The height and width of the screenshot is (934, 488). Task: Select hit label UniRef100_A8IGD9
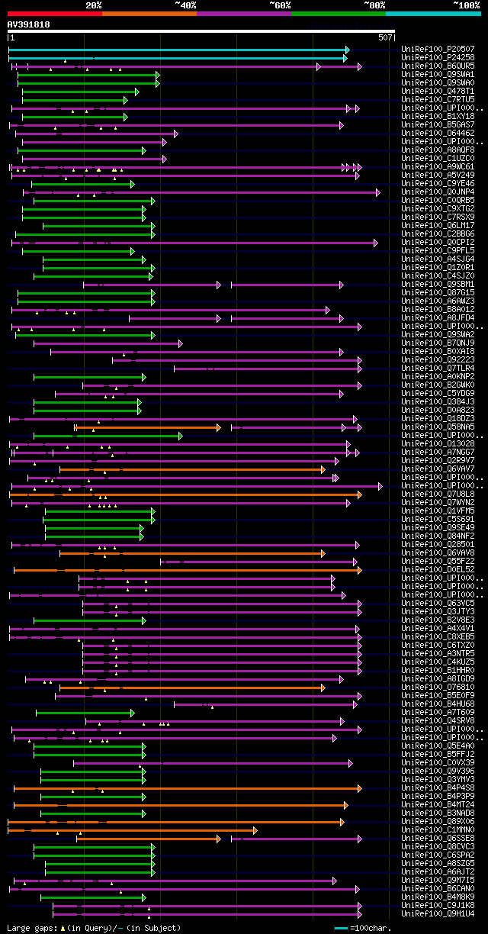(x=438, y=678)
